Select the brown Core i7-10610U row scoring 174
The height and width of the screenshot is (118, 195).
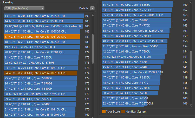pyautogui.click(x=40, y=73)
